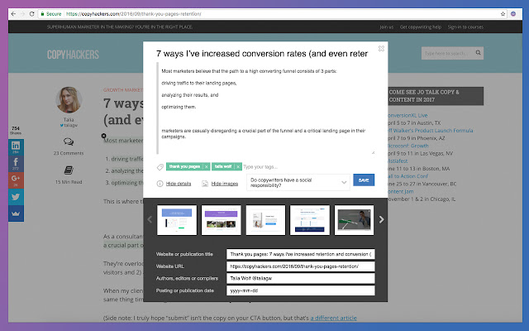Remove the 'talia wolf' tag
This screenshot has height=331, width=529.
(238, 166)
